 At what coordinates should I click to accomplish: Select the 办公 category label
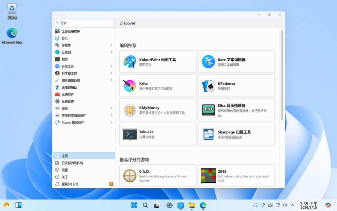(x=65, y=38)
